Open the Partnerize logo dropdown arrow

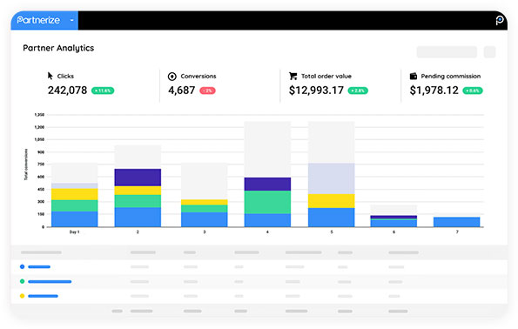[x=71, y=20]
